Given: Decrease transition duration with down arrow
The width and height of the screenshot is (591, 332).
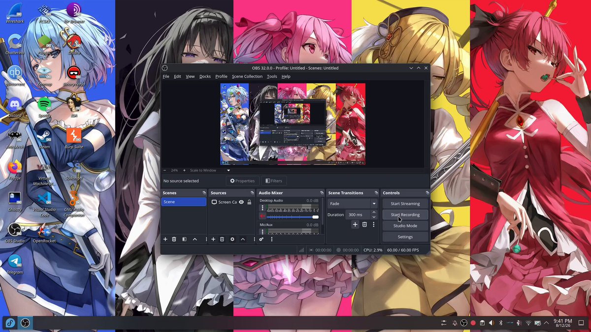Looking at the screenshot, I should pos(374,217).
